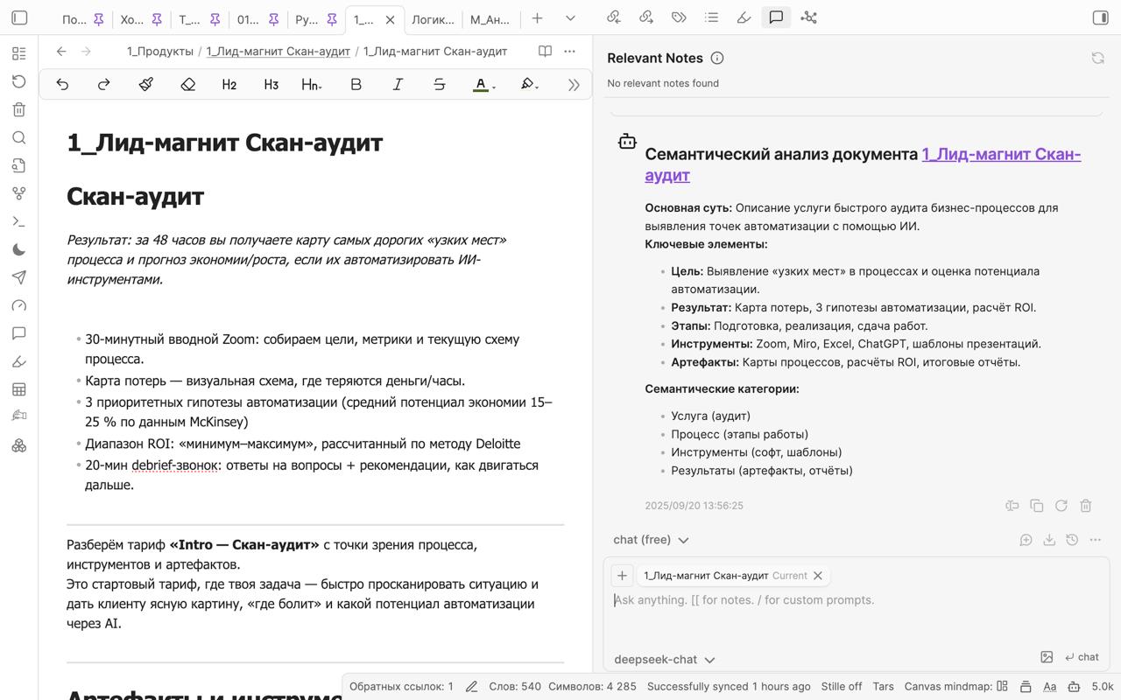This screenshot has width=1121, height=700.
Task: Apply H2 heading format
Action: (229, 84)
